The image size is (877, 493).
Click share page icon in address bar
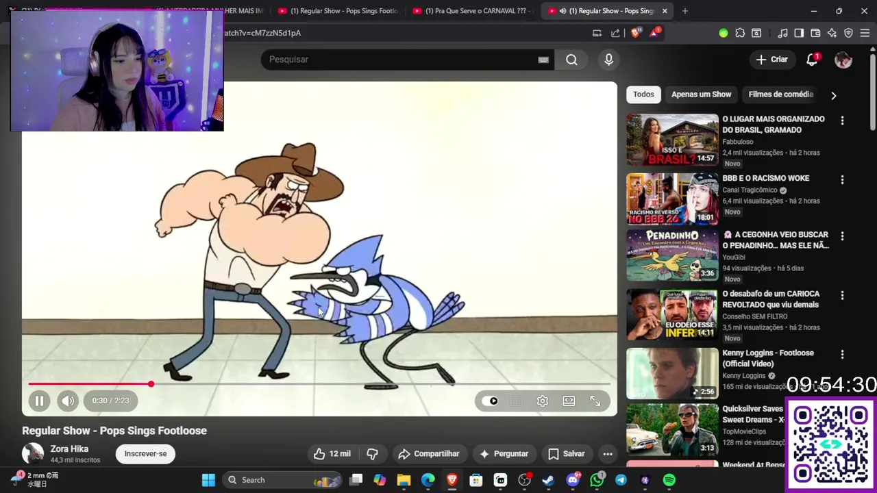(615, 33)
